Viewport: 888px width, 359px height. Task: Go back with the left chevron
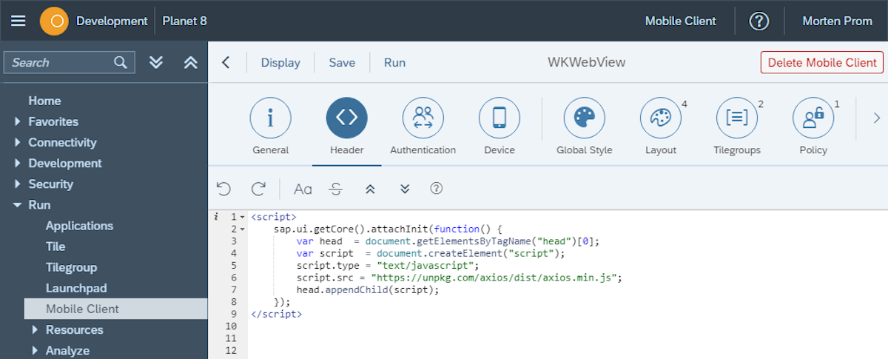coord(226,62)
